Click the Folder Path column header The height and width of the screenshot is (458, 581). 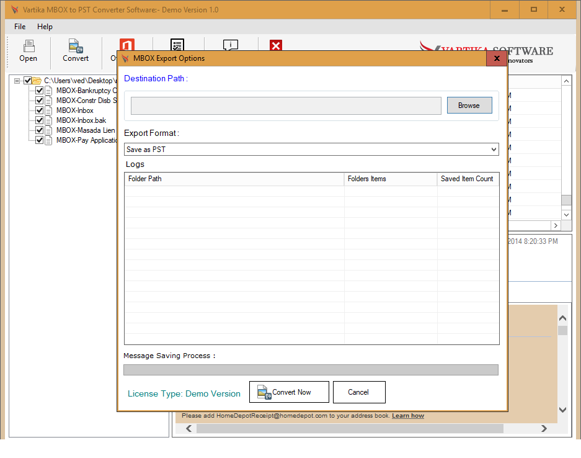tap(234, 179)
